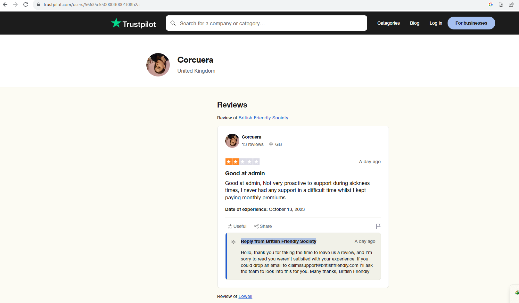Open the Lowell company link

click(245, 296)
